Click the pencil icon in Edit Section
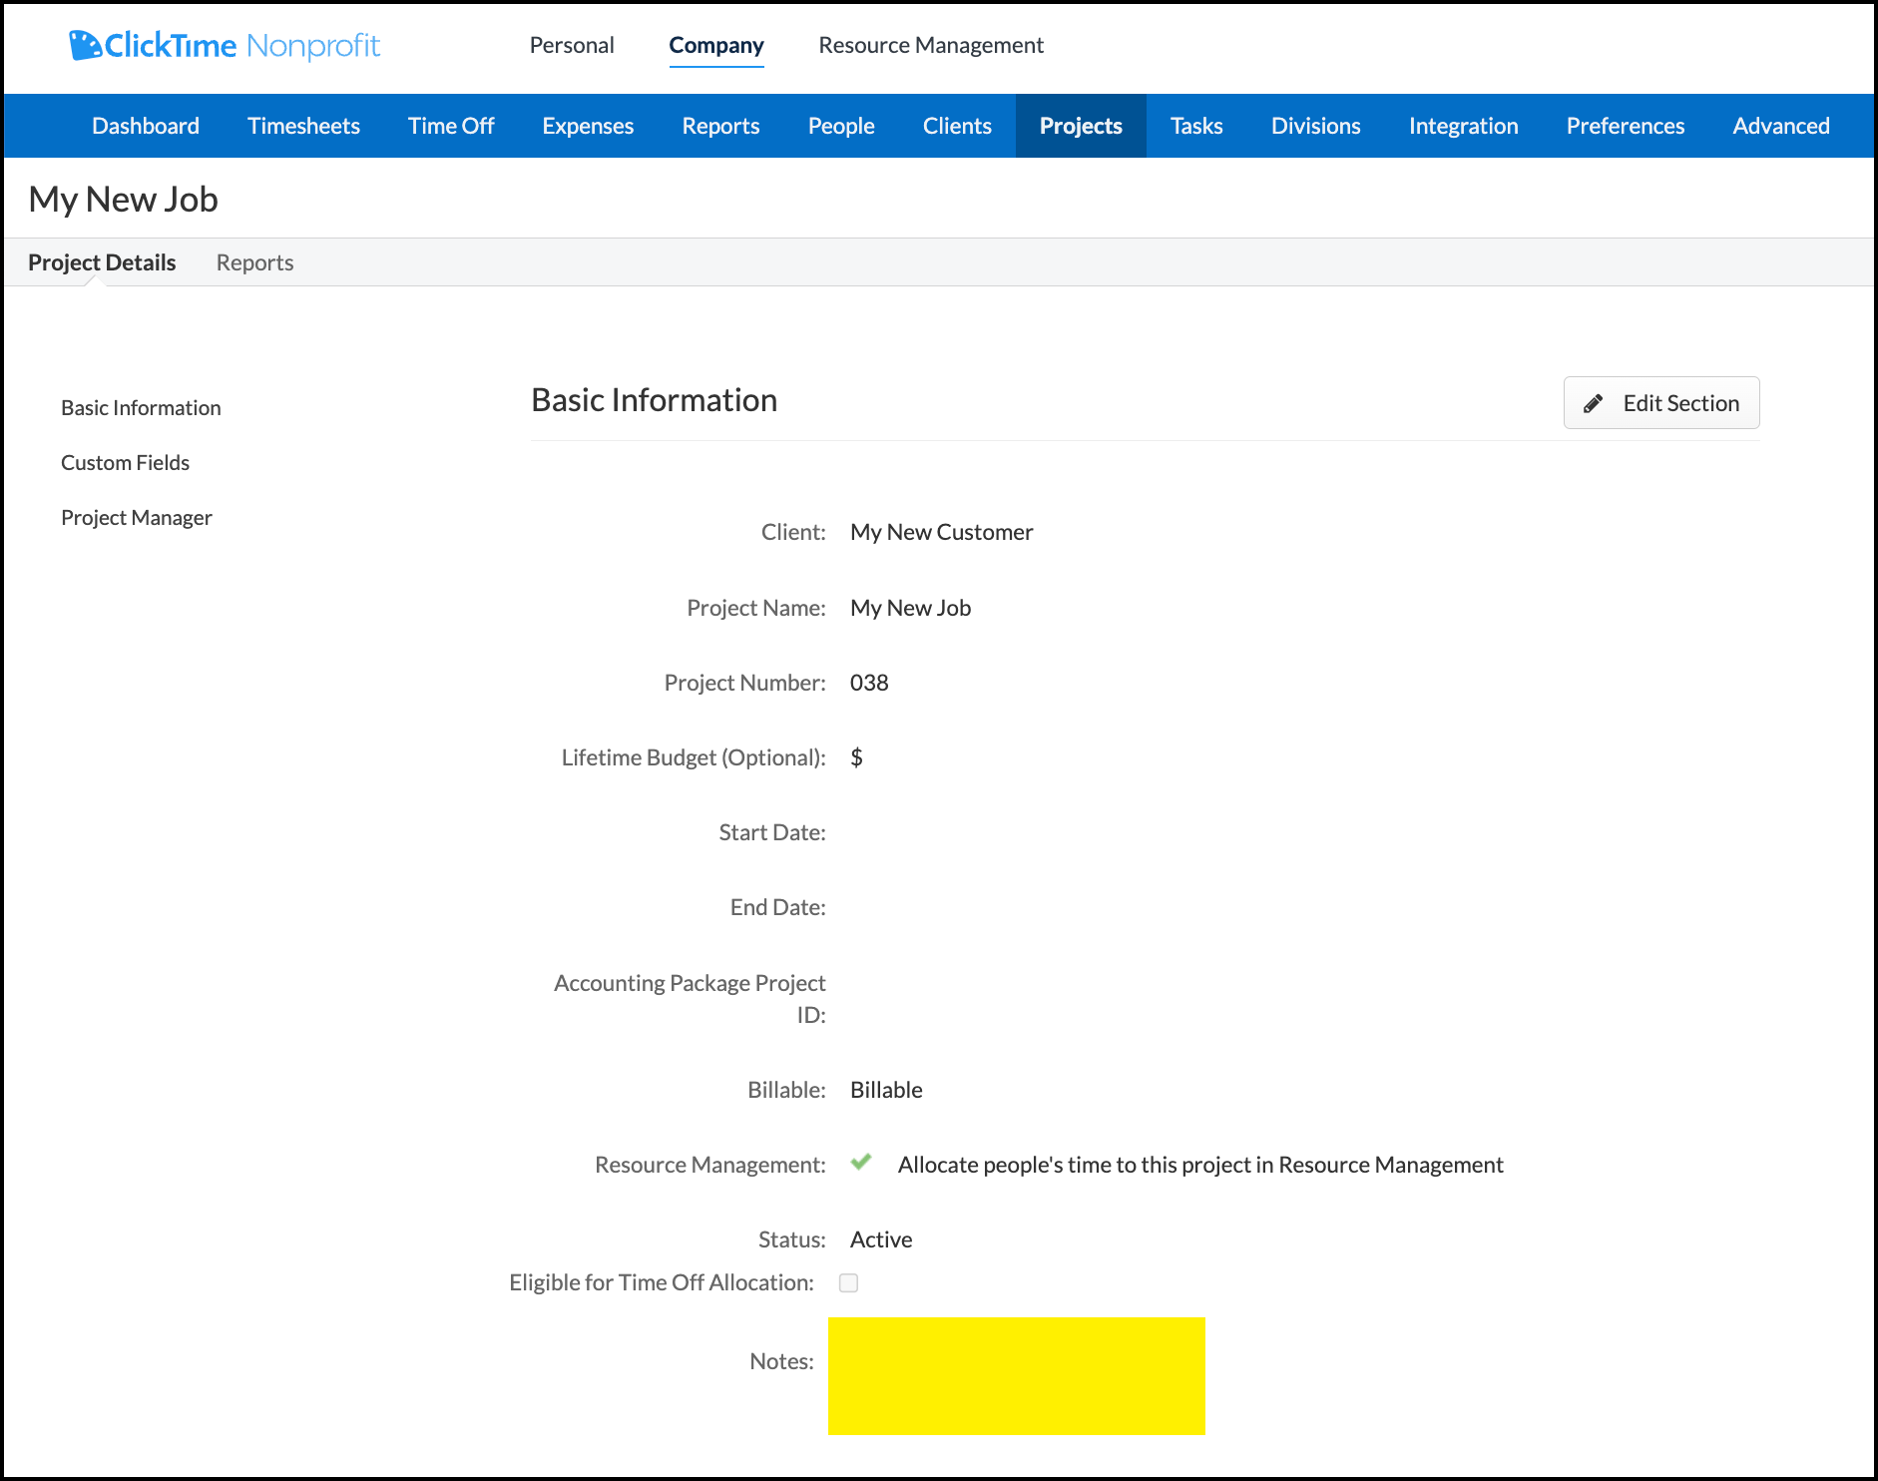The image size is (1878, 1481). tap(1594, 403)
